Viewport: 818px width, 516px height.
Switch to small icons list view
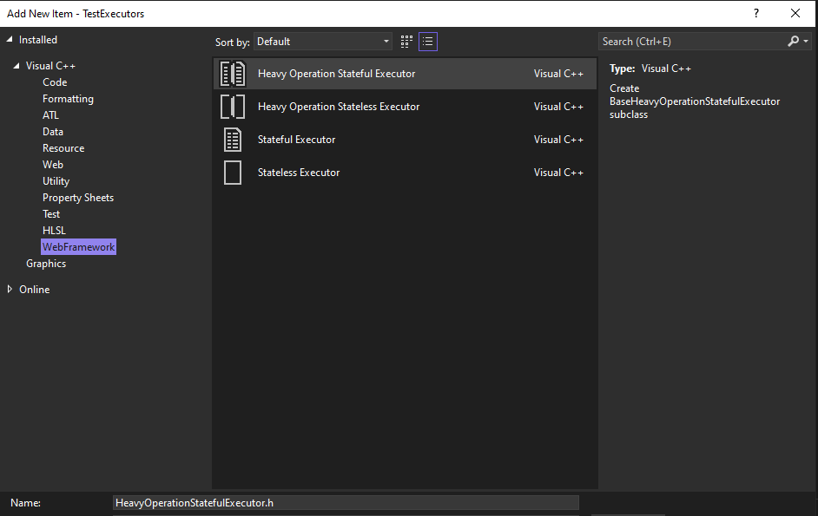point(428,42)
